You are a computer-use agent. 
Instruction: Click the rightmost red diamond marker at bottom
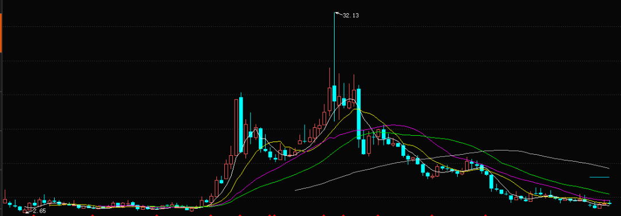(486, 215)
